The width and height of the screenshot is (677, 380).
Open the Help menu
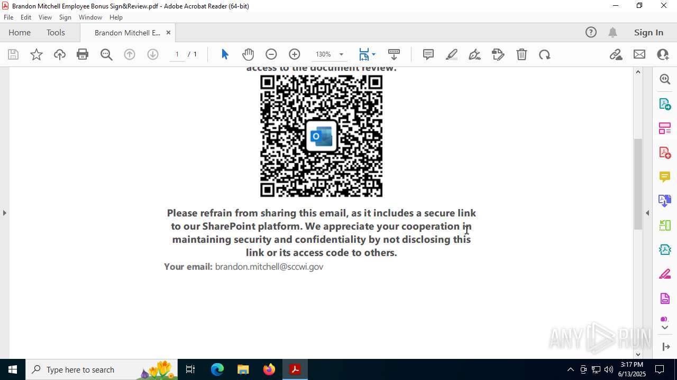coord(116,17)
